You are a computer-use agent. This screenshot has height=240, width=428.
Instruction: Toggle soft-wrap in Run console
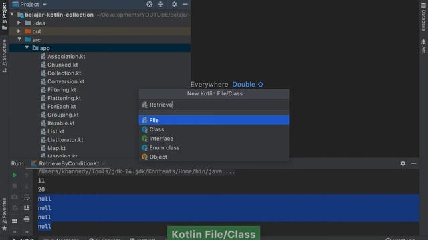click(27, 197)
